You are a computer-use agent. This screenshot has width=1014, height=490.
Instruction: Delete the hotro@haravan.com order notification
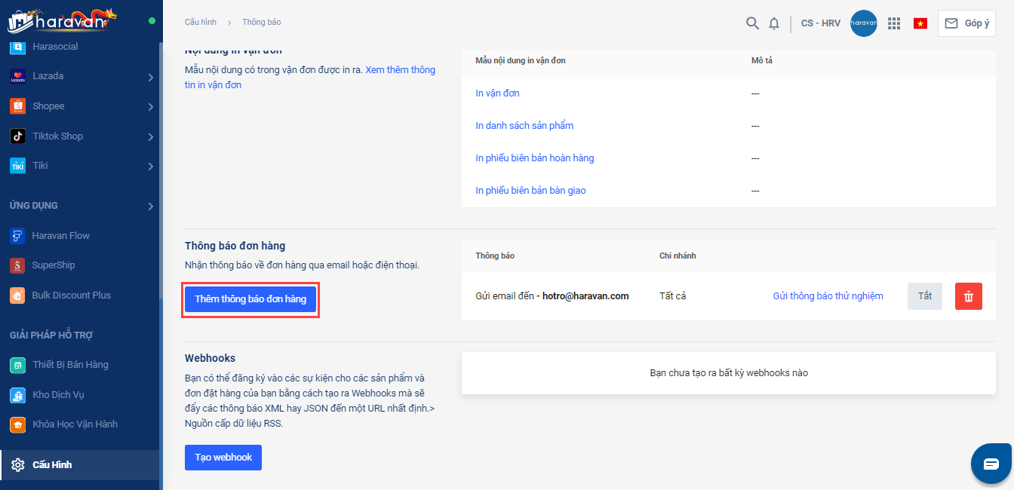pos(969,296)
